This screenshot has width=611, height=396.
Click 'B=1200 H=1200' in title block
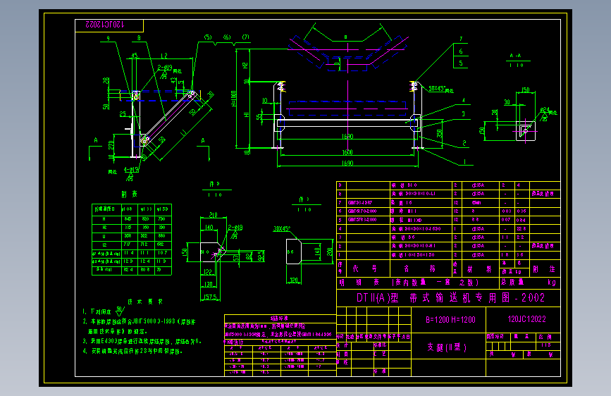pos(450,320)
